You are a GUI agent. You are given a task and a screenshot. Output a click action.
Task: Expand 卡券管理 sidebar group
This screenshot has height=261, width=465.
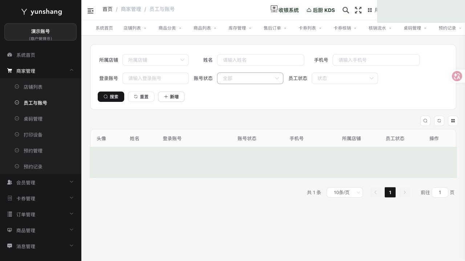click(41, 199)
